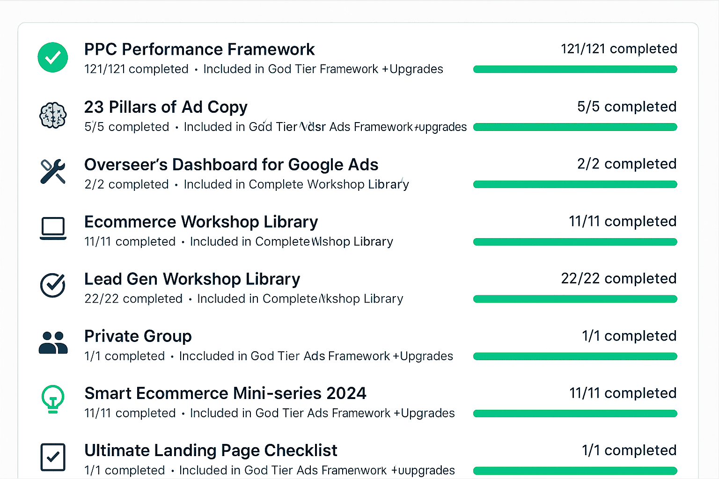Click the circled check icon for Lead Gen

coord(53,285)
